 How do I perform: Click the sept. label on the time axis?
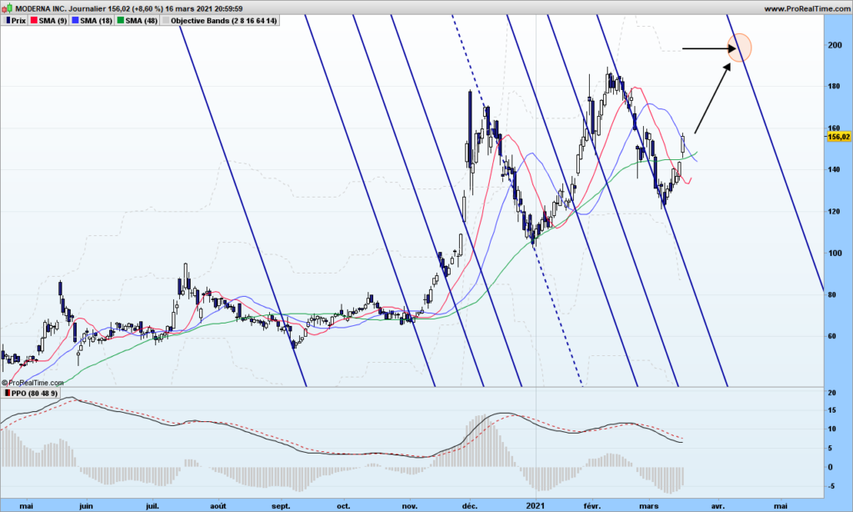(x=281, y=506)
